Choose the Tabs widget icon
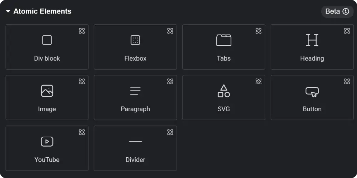The image size is (357, 178). click(224, 40)
